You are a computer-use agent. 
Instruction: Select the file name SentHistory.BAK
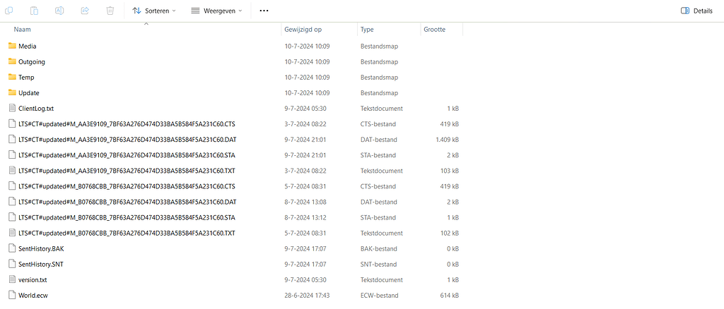pos(41,248)
